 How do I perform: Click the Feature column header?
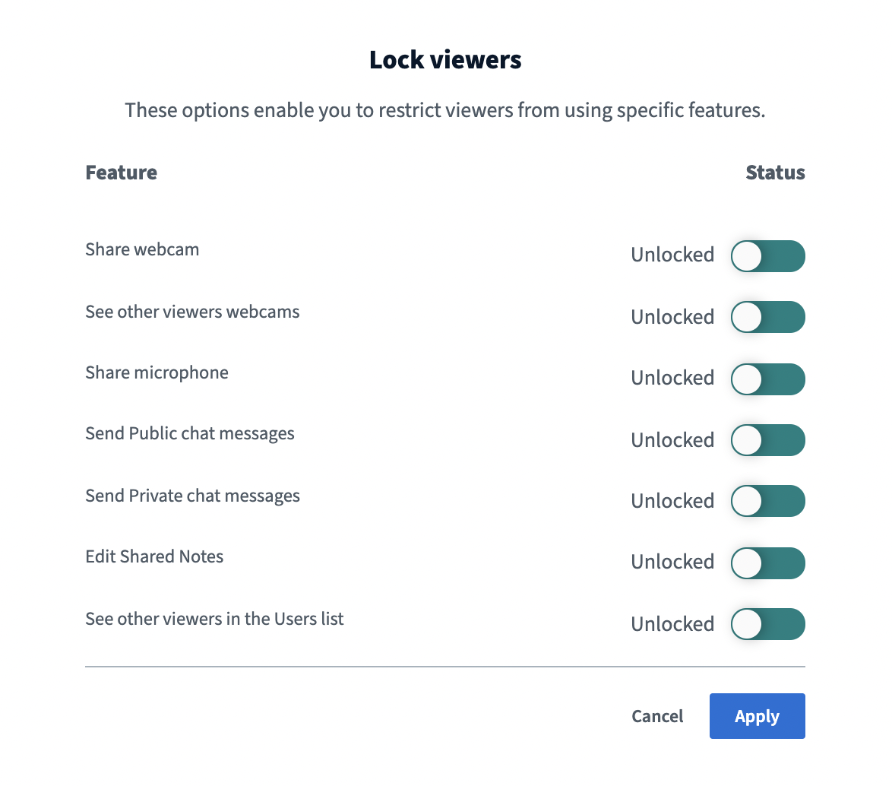121,173
